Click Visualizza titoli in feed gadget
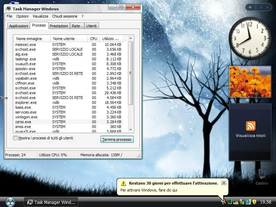 (251, 136)
